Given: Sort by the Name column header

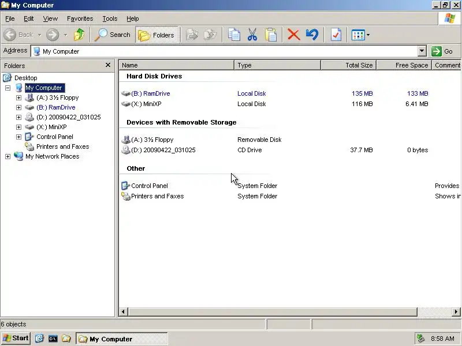Looking at the screenshot, I should pos(177,65).
